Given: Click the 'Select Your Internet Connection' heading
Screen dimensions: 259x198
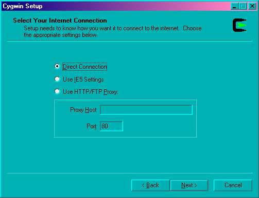Looking at the screenshot, I should point(60,21).
